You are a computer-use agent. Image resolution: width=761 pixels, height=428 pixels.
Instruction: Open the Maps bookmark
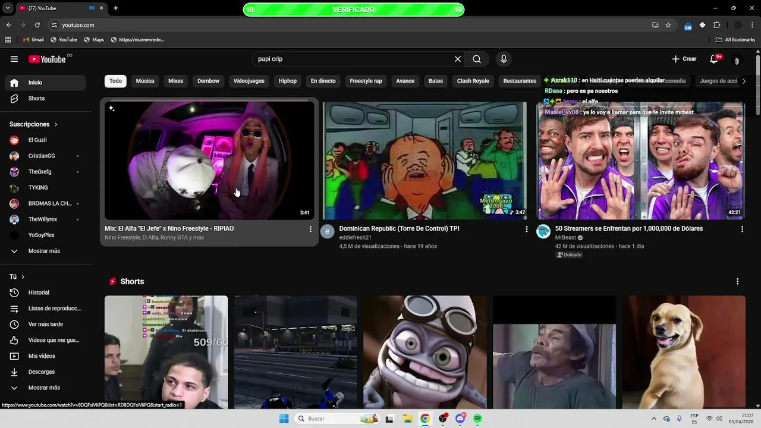click(x=94, y=40)
